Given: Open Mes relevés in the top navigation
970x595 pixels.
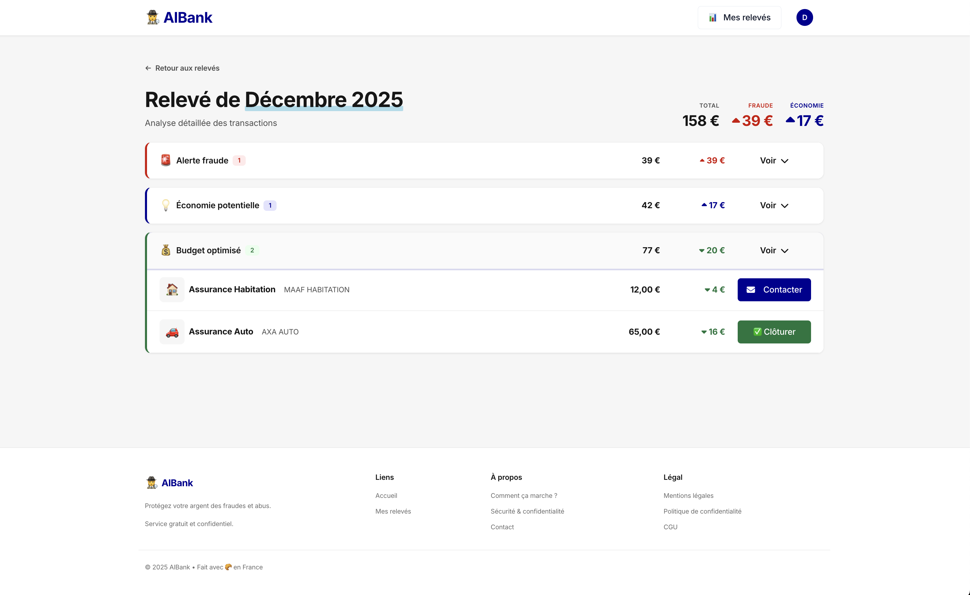Looking at the screenshot, I should click(739, 17).
